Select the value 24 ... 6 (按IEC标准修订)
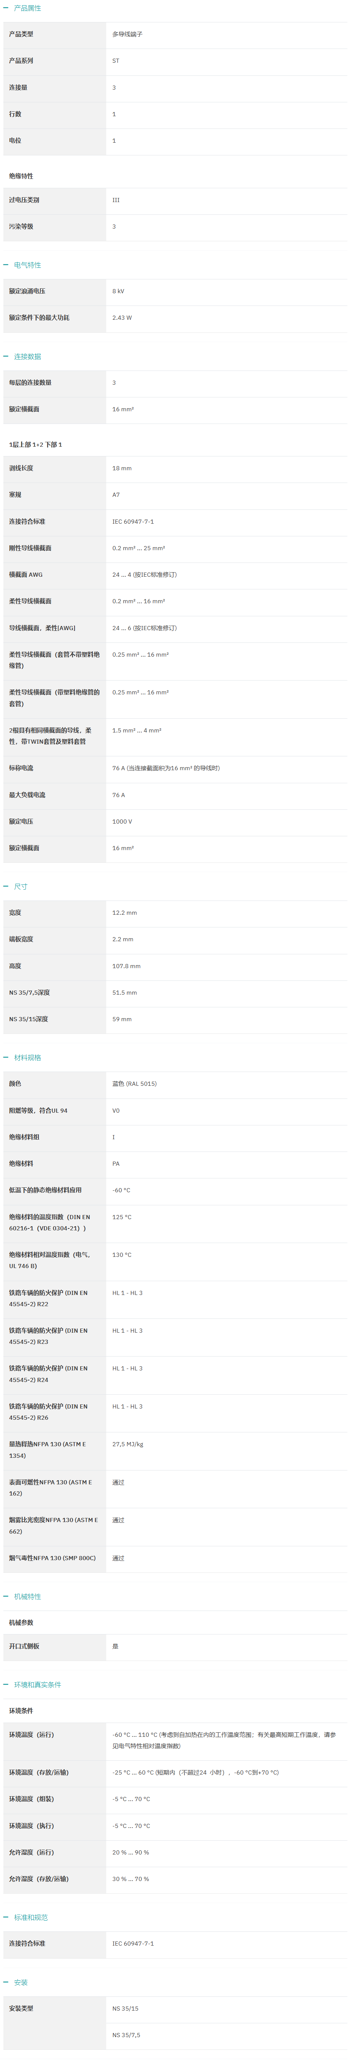This screenshot has height=2064, width=350. 145,628
